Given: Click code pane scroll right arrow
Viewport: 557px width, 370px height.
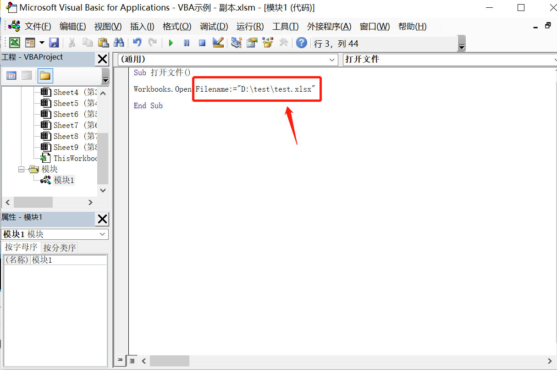Looking at the screenshot, I should tap(550, 361).
